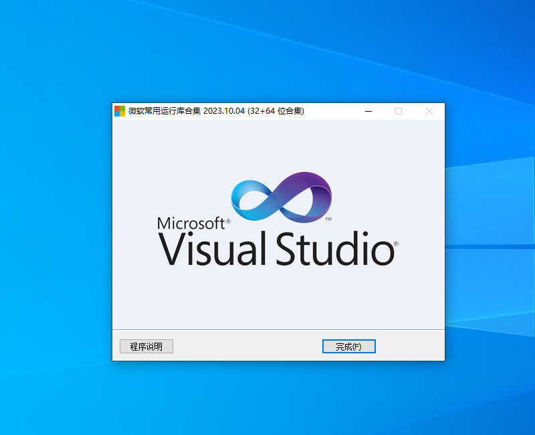Click the version text 2023.10.04 in title
535x435 pixels.
coord(224,111)
